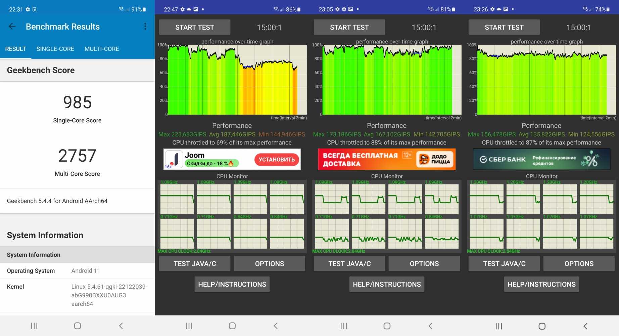Open the Sberbank refinancing ad banner
This screenshot has width=619, height=336.
tap(541, 159)
